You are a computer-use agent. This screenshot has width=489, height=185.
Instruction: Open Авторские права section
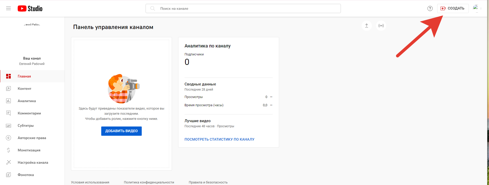pos(32,138)
